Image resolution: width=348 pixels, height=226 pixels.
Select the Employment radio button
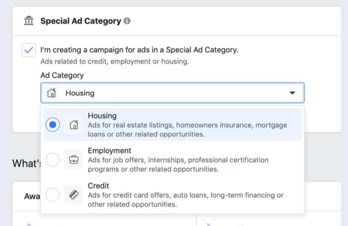(x=53, y=160)
